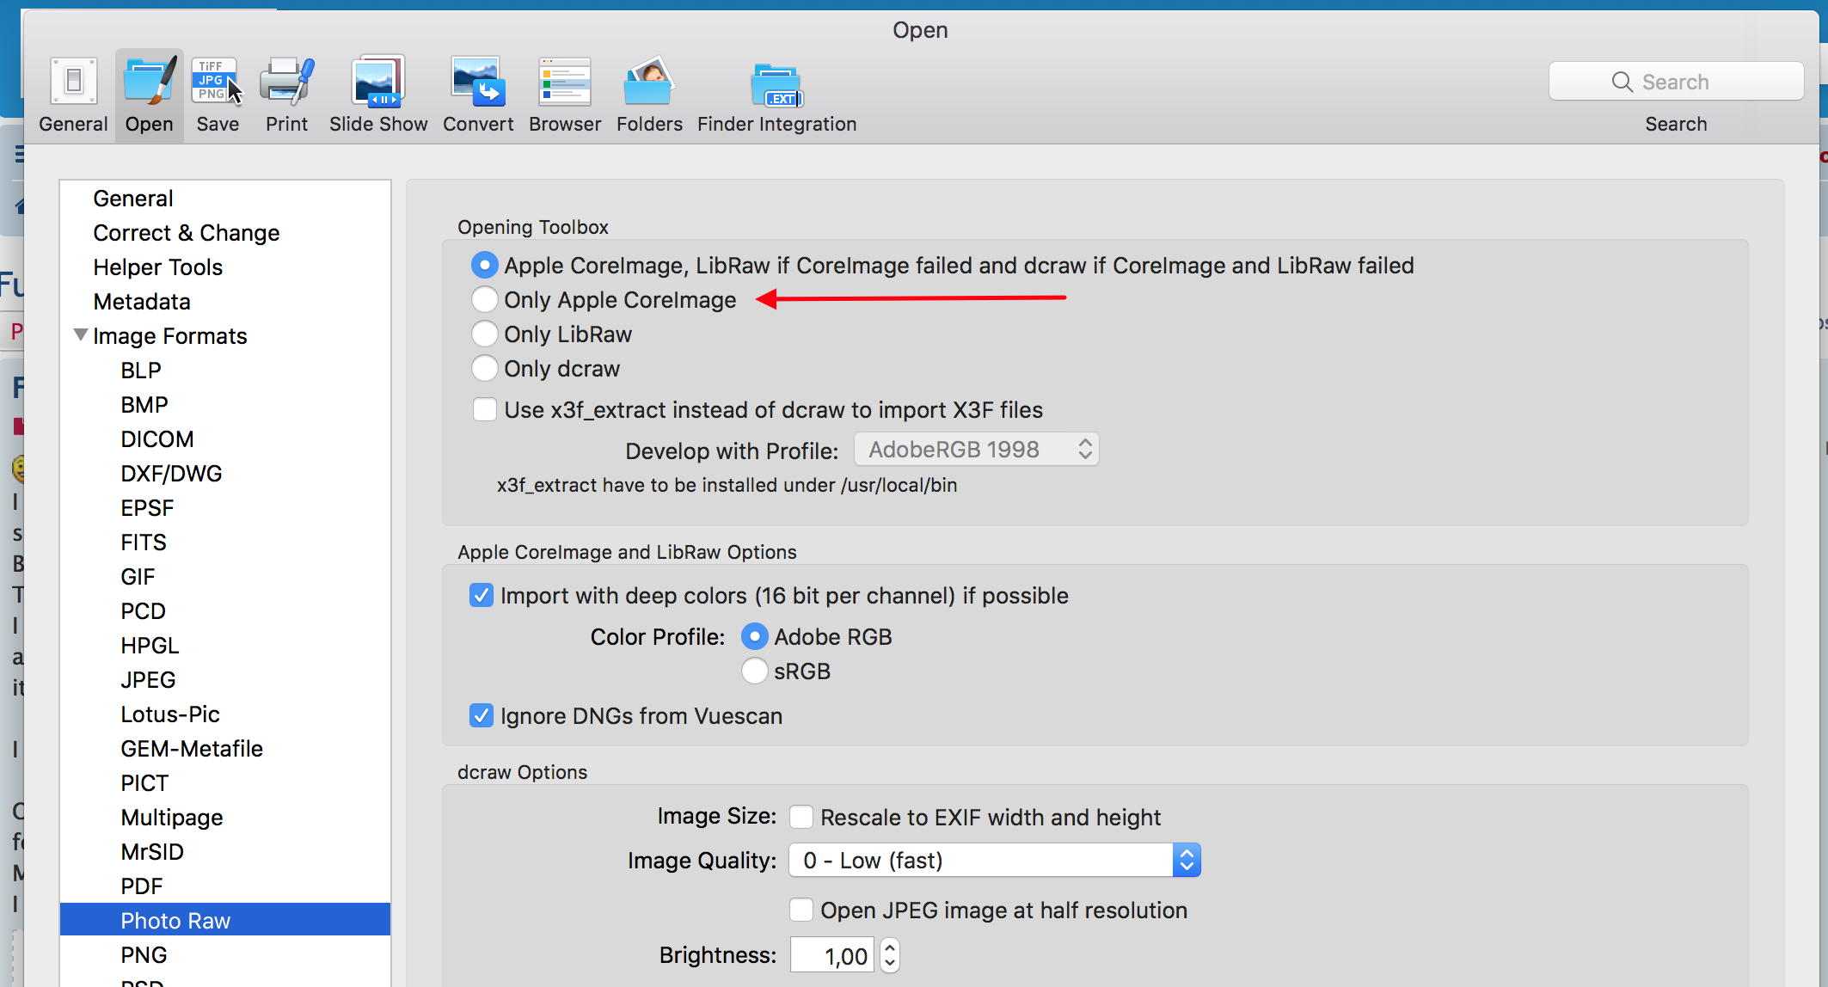Toggle Ignore DNGs from Vuescan checkbox
The width and height of the screenshot is (1828, 987).
tap(482, 715)
